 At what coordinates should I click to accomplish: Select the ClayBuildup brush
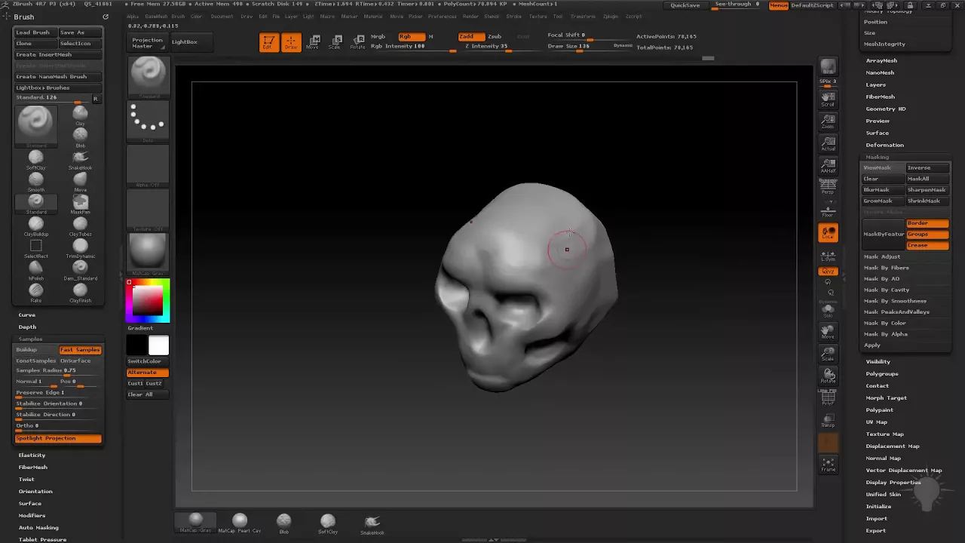pyautogui.click(x=35, y=225)
